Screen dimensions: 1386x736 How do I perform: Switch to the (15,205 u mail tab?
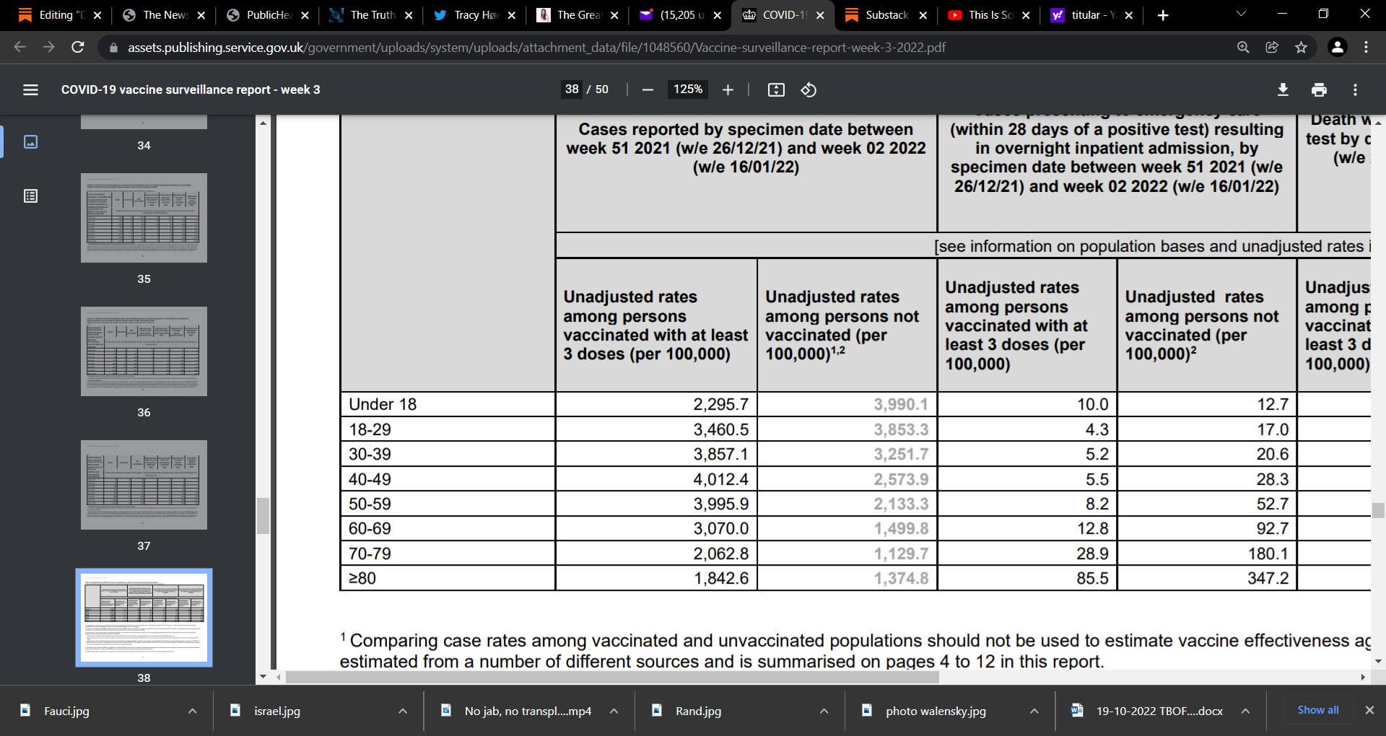(x=681, y=15)
